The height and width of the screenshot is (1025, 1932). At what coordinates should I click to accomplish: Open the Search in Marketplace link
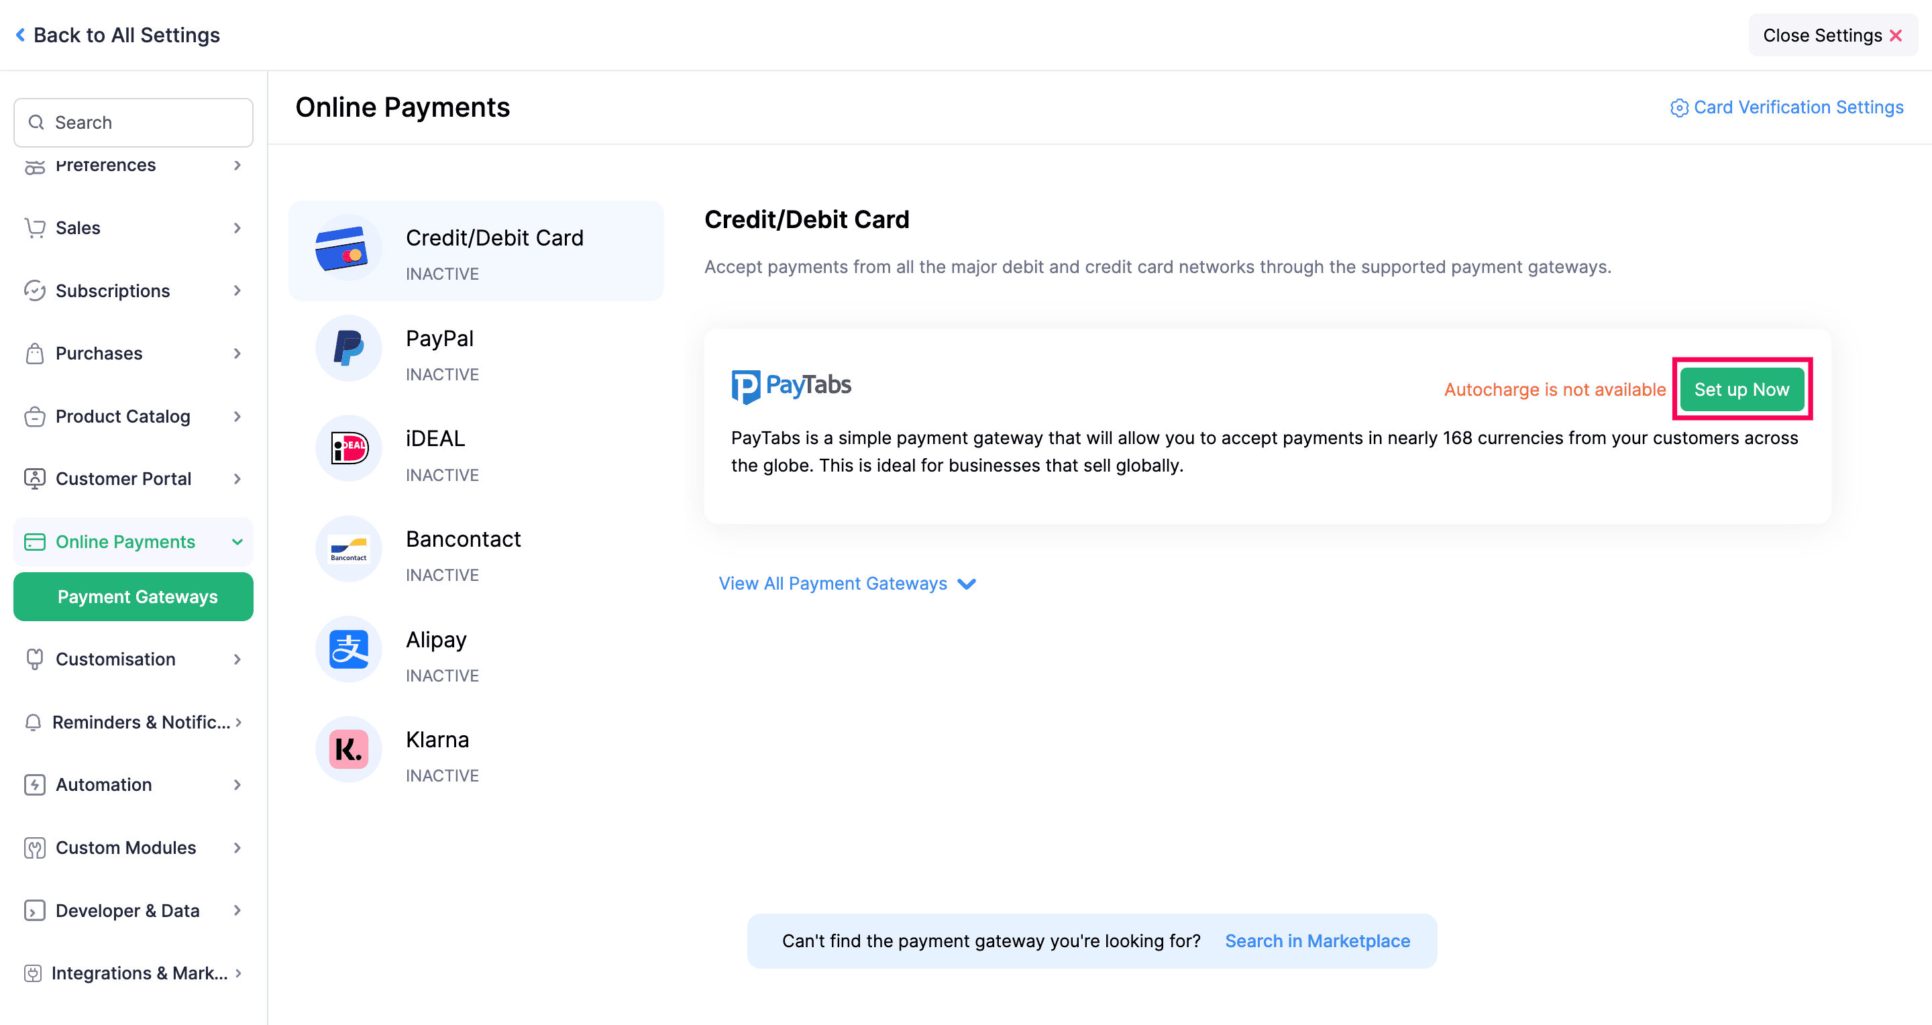coord(1317,941)
